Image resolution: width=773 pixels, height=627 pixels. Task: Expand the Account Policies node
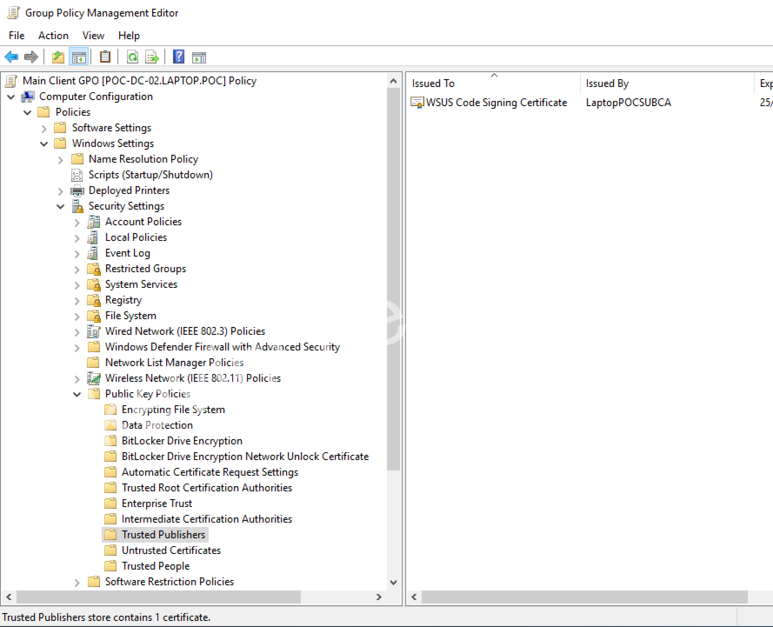(x=77, y=223)
